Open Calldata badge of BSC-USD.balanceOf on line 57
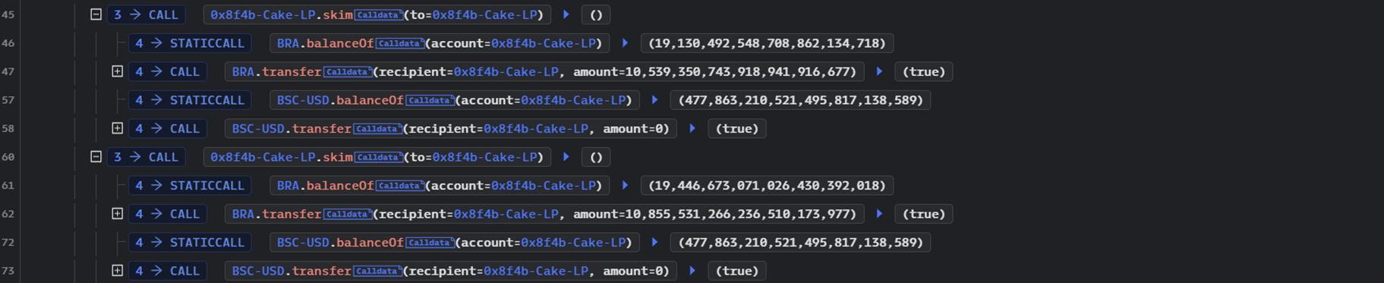 click(430, 100)
